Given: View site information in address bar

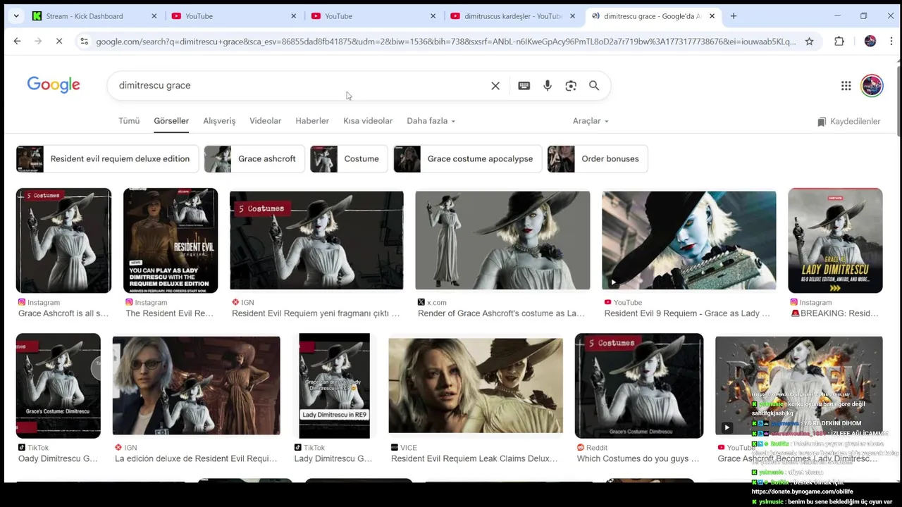Looking at the screenshot, I should (84, 42).
